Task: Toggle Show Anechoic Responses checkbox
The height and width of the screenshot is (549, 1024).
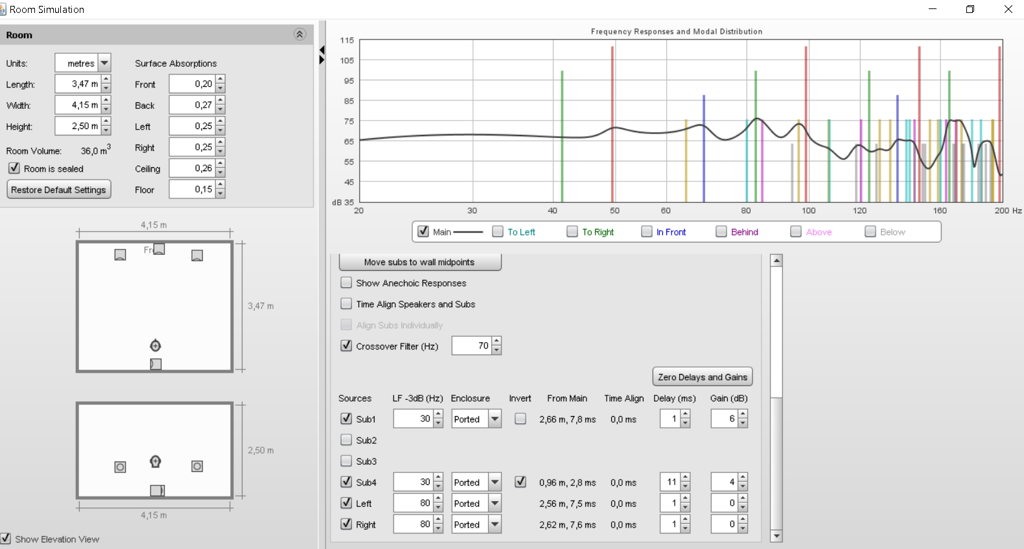Action: pos(346,283)
